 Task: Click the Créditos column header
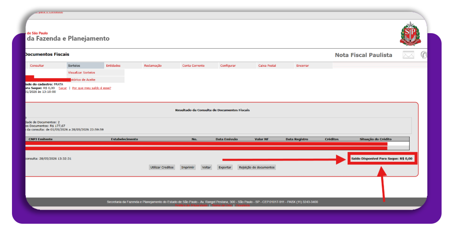332,139
